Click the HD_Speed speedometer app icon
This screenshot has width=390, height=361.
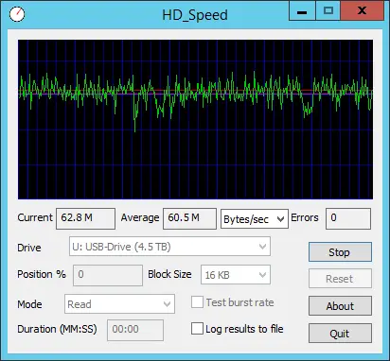(17, 14)
